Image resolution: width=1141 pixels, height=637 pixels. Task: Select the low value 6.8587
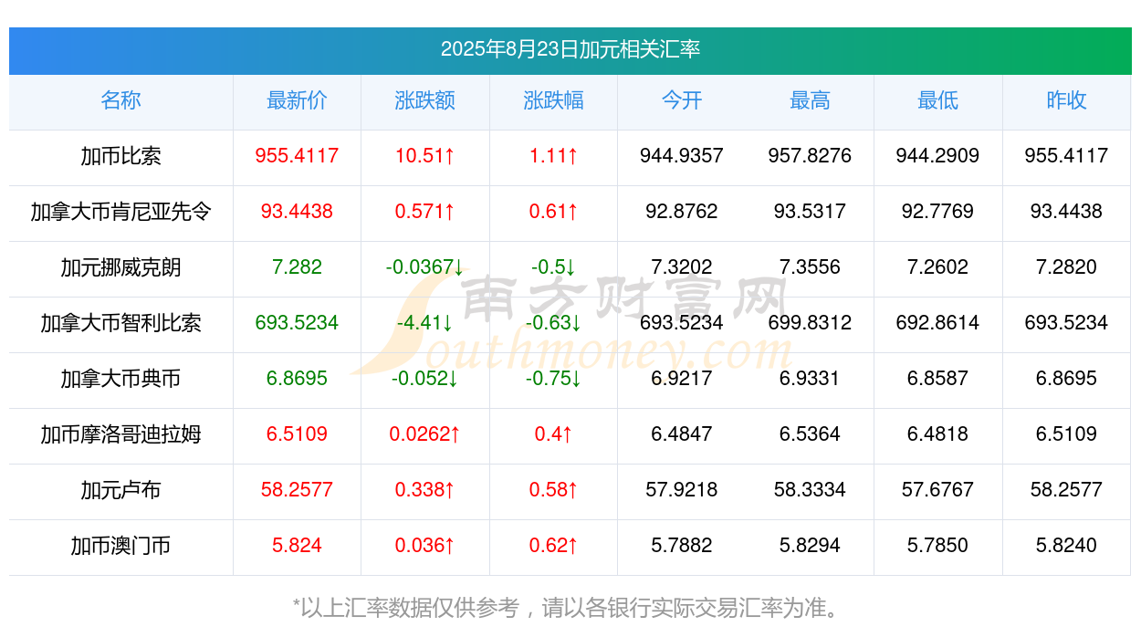[x=938, y=379]
